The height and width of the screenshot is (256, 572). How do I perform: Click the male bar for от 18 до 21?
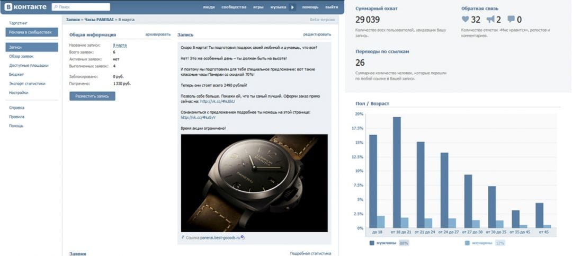click(x=397, y=172)
